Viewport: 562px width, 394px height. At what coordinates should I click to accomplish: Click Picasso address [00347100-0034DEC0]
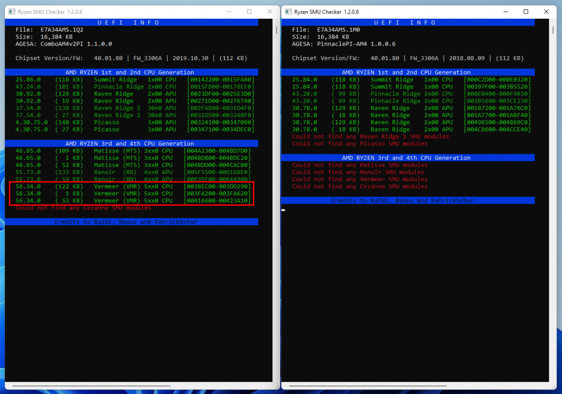point(221,129)
